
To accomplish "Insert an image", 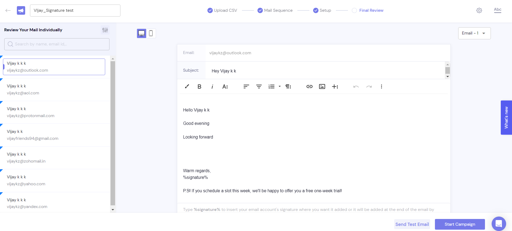I will pyautogui.click(x=322, y=86).
